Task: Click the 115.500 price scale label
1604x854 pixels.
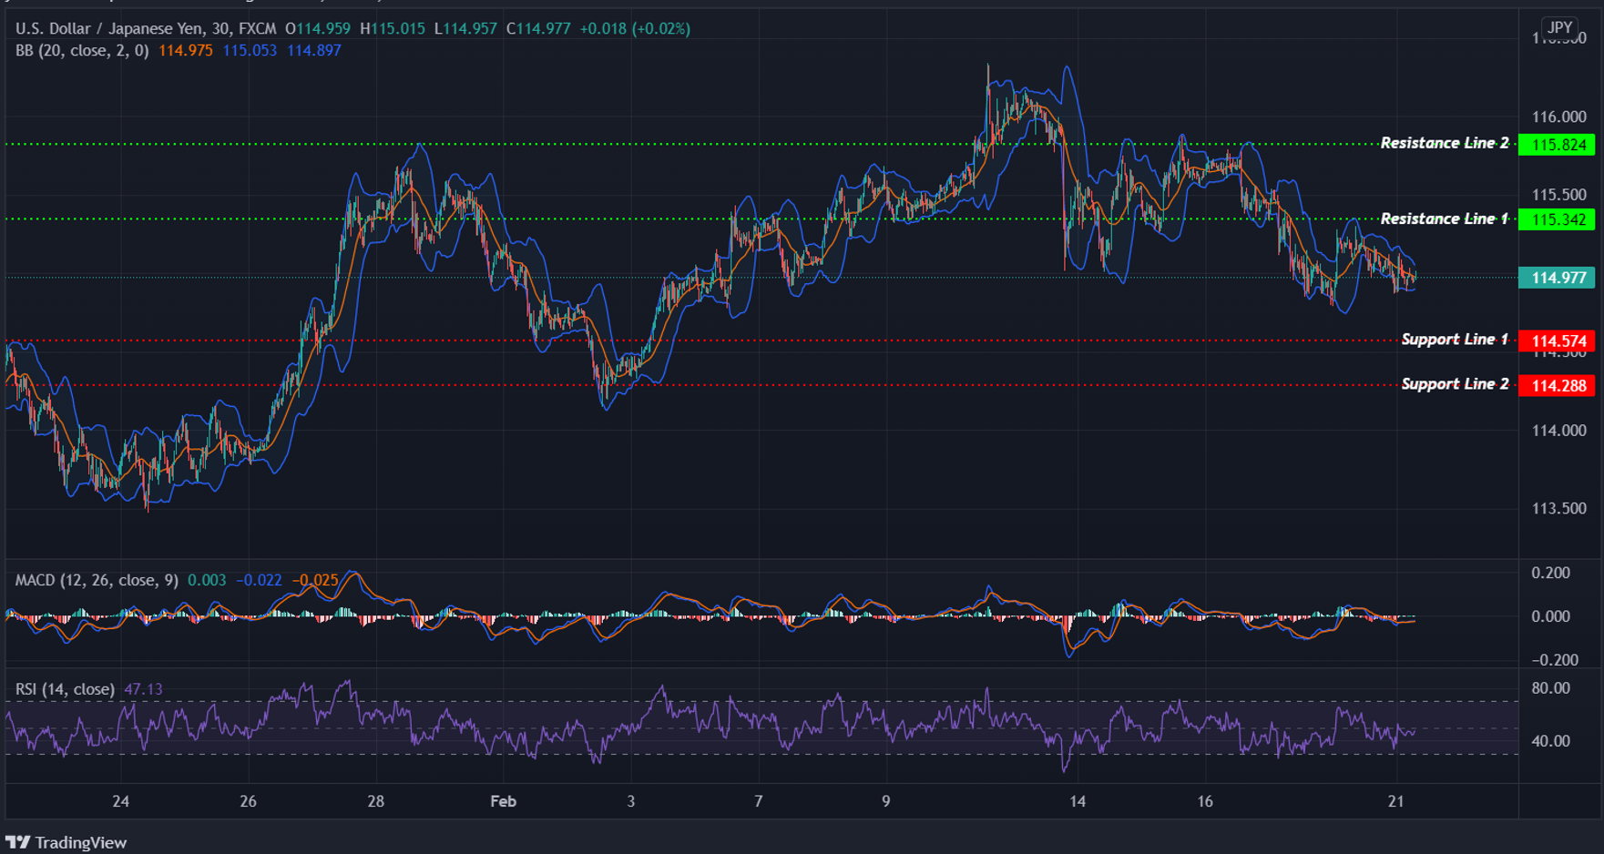Action: coord(1558,195)
